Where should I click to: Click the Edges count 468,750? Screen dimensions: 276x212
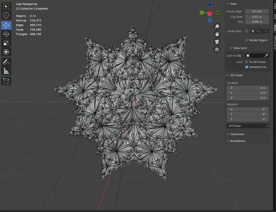click(35, 25)
